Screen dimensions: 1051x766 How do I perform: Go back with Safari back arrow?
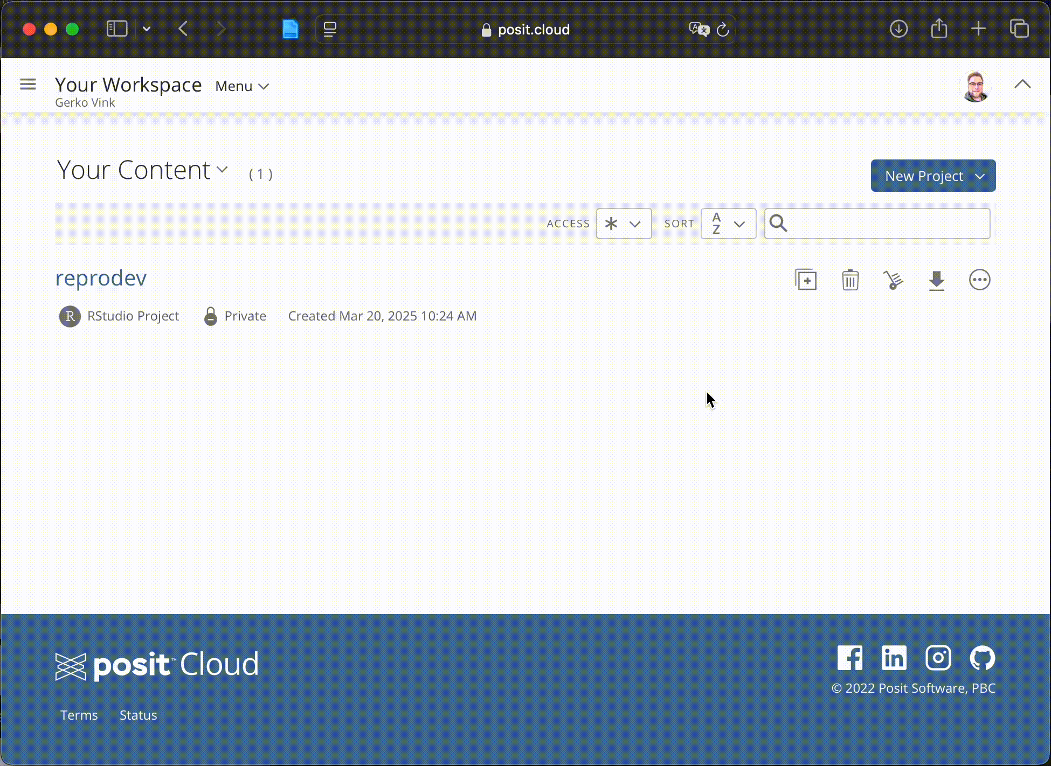[x=183, y=29]
